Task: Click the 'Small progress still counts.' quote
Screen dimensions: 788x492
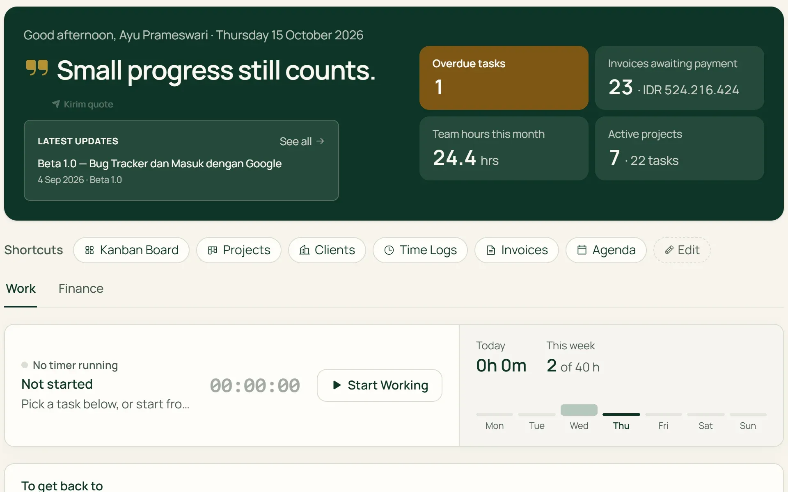Action: pyautogui.click(x=216, y=71)
